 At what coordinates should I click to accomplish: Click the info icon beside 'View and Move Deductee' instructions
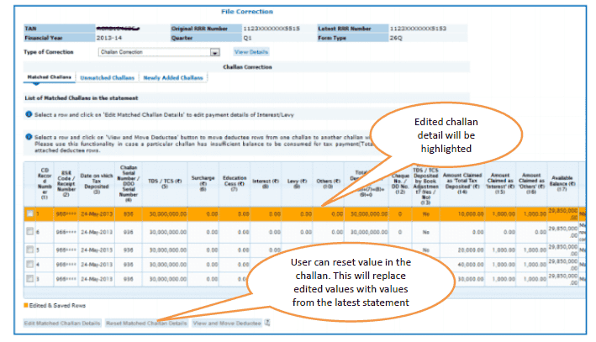click(x=29, y=136)
